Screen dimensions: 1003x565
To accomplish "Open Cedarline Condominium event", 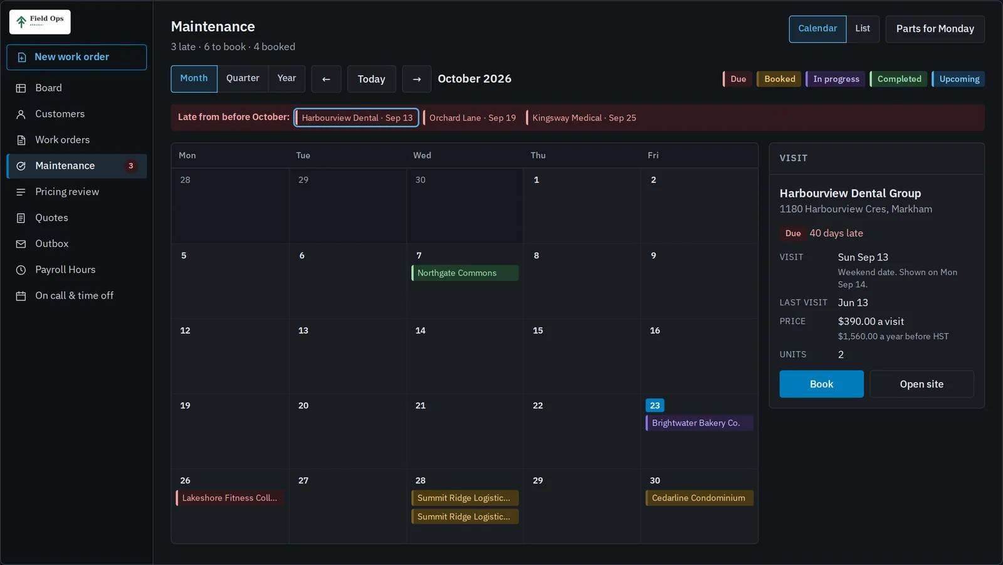I will tap(700, 498).
